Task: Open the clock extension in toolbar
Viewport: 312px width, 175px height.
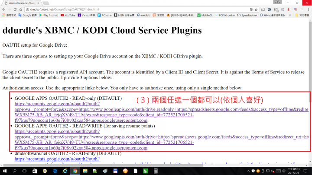Action: tap(269, 10)
